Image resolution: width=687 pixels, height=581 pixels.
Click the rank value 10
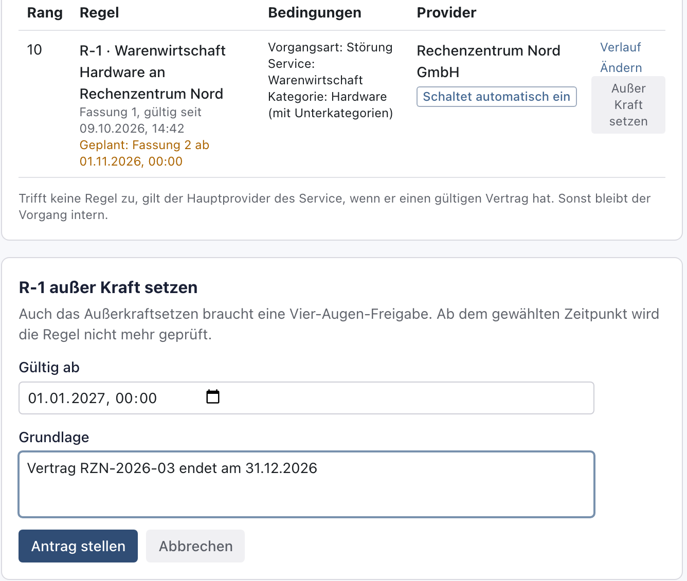point(34,50)
